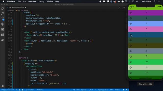Split the editor with the layout icon
The height and width of the screenshot is (91, 163).
124,8
